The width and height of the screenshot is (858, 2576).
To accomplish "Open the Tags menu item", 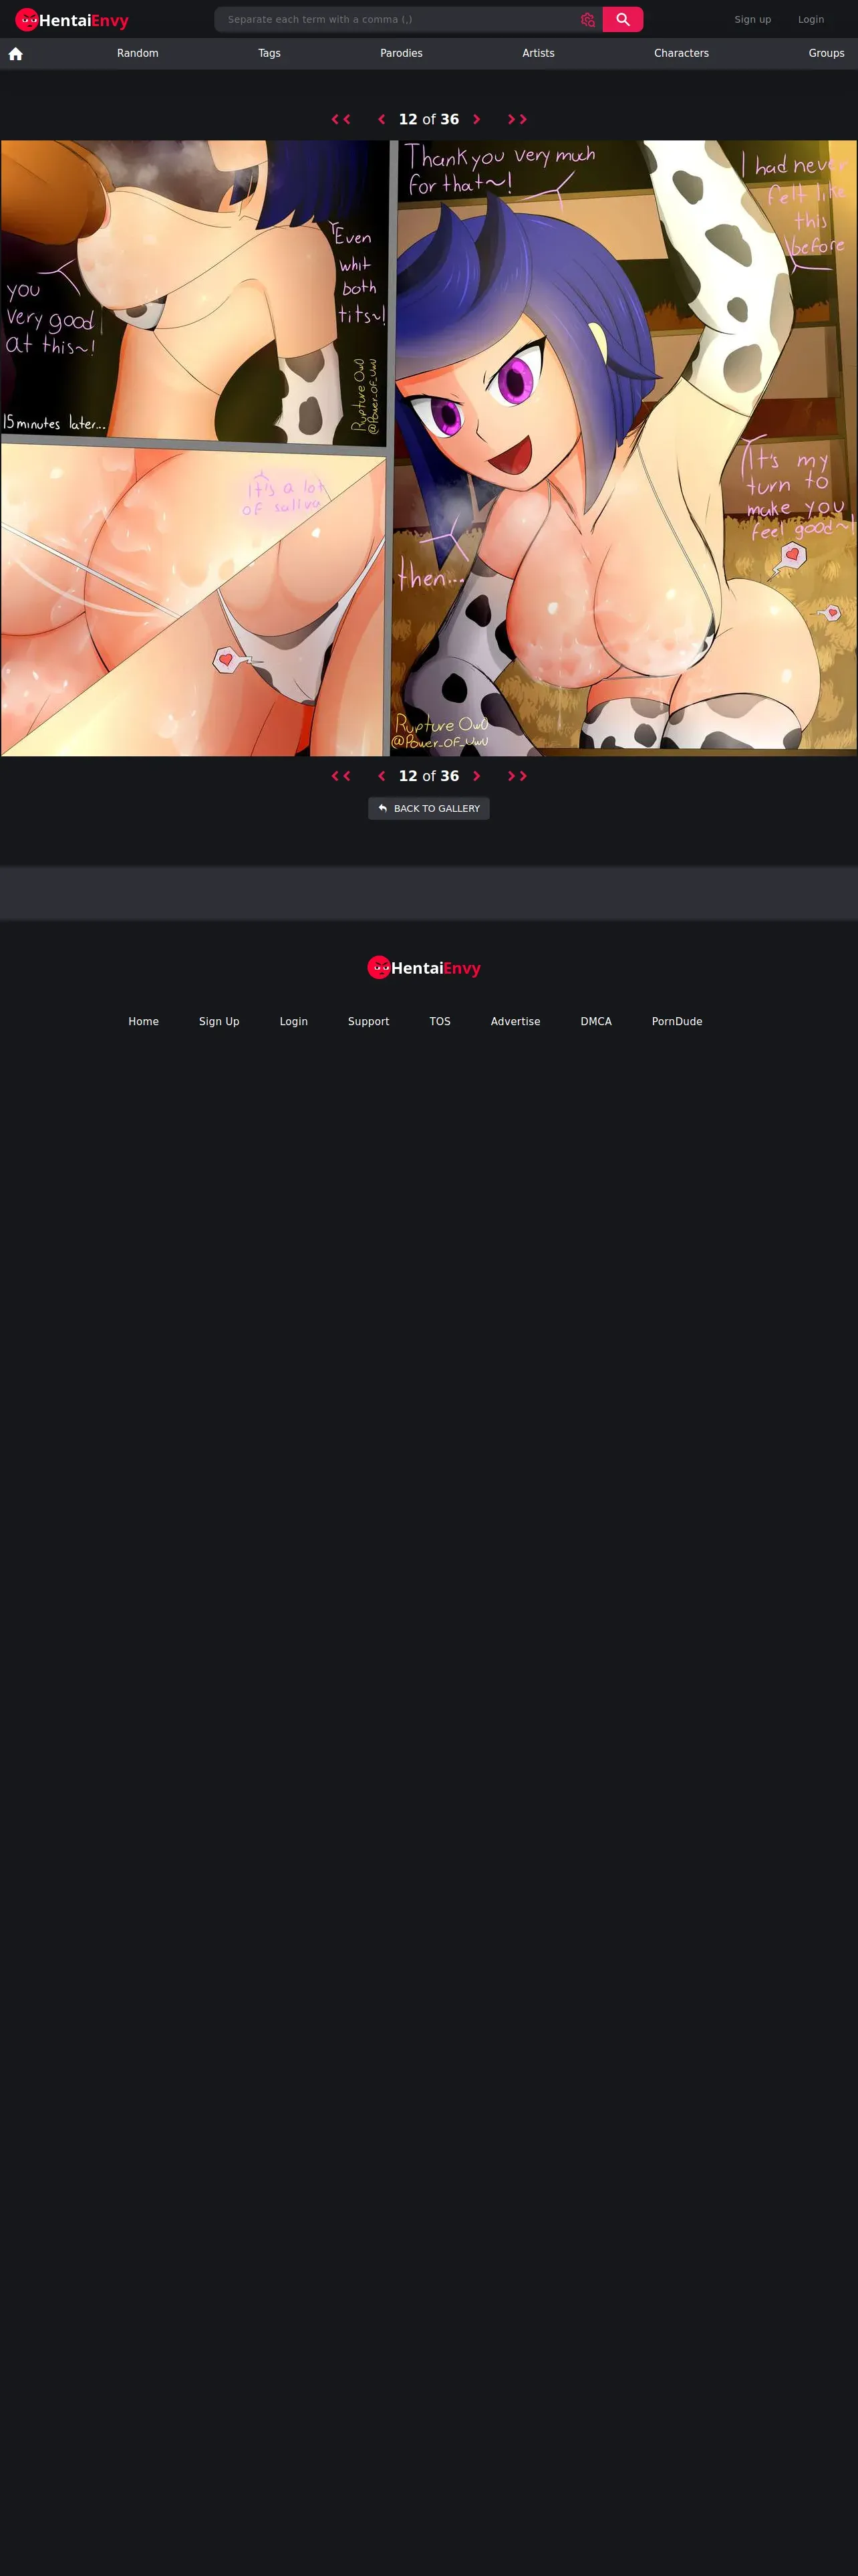I will tap(270, 53).
